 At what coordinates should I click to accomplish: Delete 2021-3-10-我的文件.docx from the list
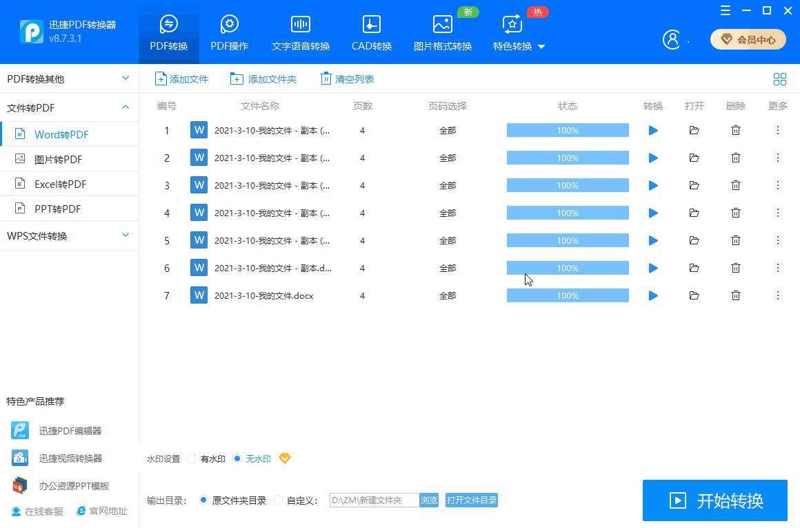coord(735,295)
